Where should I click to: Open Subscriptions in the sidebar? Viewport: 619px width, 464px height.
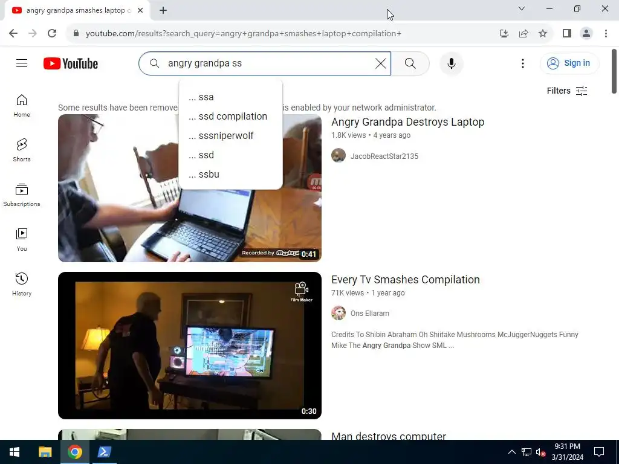tap(22, 195)
